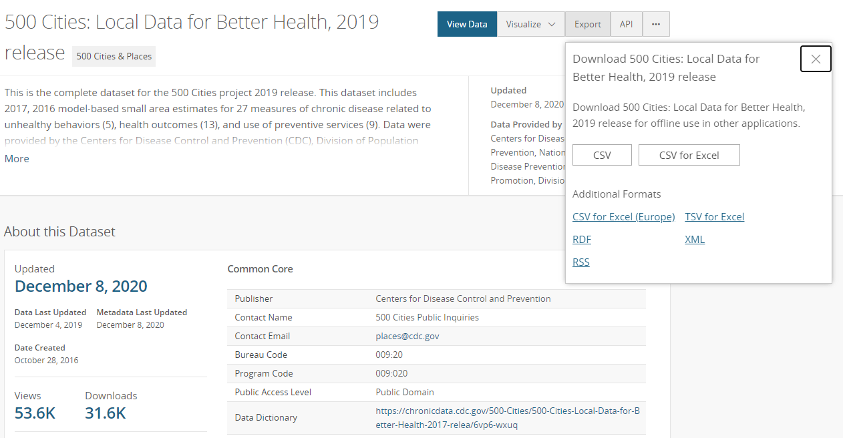Viewport: 843px width, 438px height.
Task: Click the About this Dataset heading
Action: coord(59,232)
